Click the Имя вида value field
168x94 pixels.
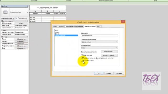click(21, 26)
